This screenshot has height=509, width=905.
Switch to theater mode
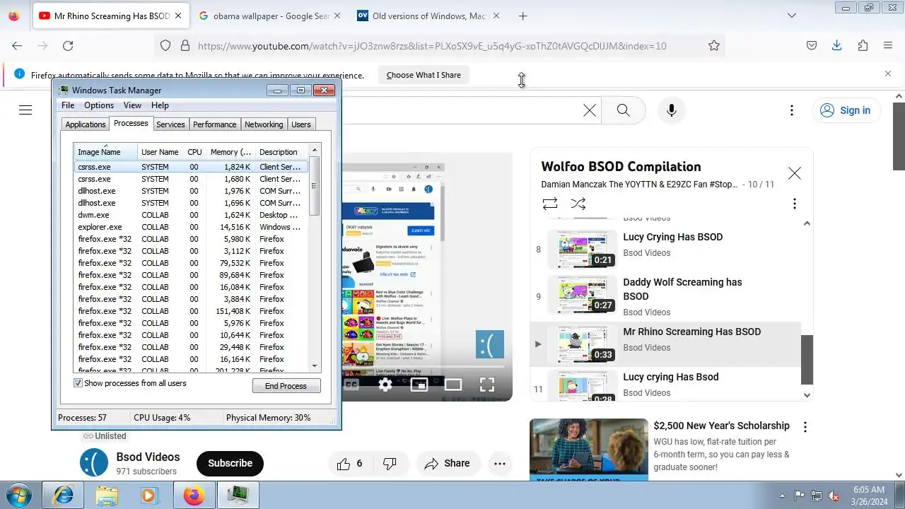(x=453, y=385)
